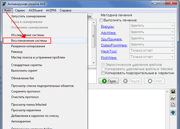Open the Файл menu
This screenshot has width=180, height=129.
click(x=8, y=10)
